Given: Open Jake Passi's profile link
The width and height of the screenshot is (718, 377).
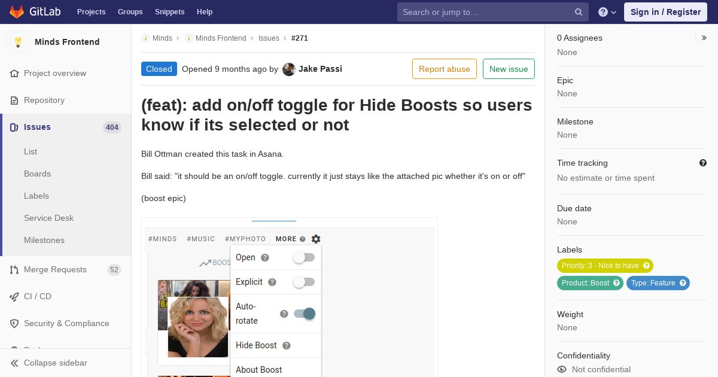Looking at the screenshot, I should coord(320,69).
